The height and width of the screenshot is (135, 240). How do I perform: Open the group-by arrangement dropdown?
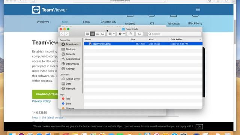pyautogui.click(x=111, y=34)
